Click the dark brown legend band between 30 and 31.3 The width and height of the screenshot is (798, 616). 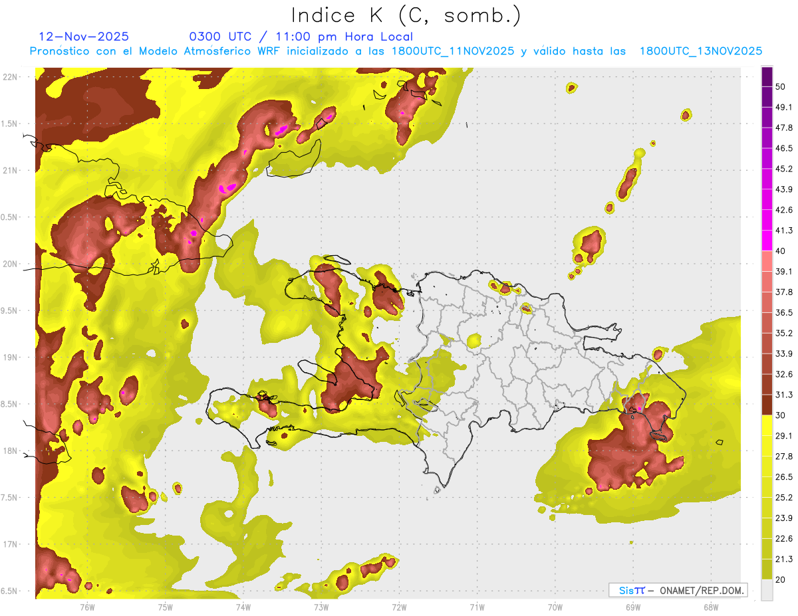767,405
